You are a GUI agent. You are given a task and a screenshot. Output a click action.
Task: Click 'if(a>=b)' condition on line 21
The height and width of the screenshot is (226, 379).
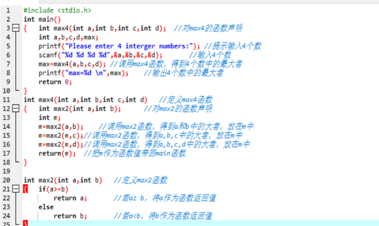pos(53,189)
